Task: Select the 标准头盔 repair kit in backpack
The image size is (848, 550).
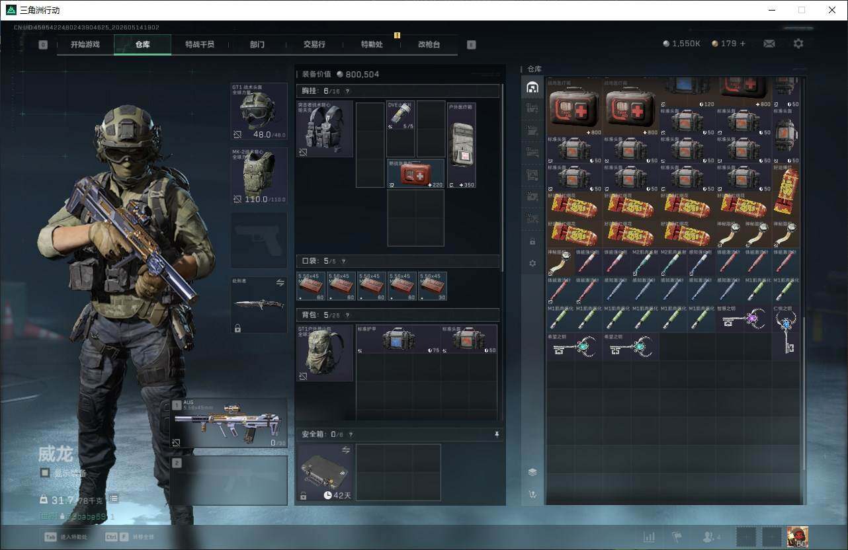Action: point(469,339)
